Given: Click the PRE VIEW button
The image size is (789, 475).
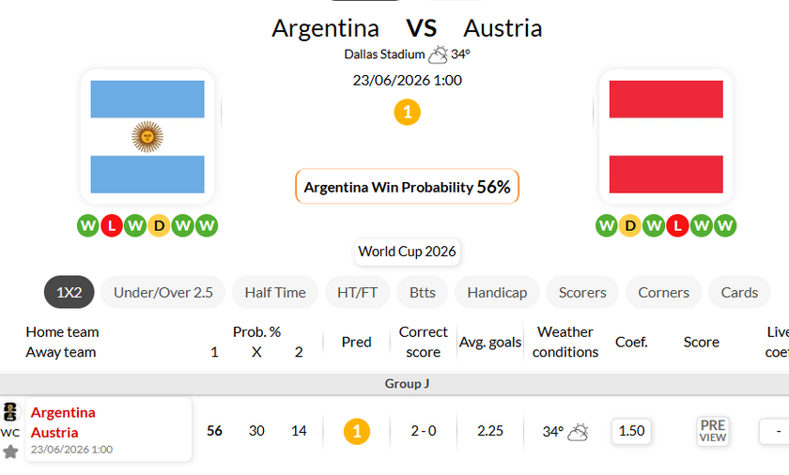Looking at the screenshot, I should click(x=713, y=431).
